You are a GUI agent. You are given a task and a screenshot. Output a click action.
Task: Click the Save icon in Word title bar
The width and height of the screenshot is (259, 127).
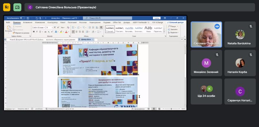[28, 18]
